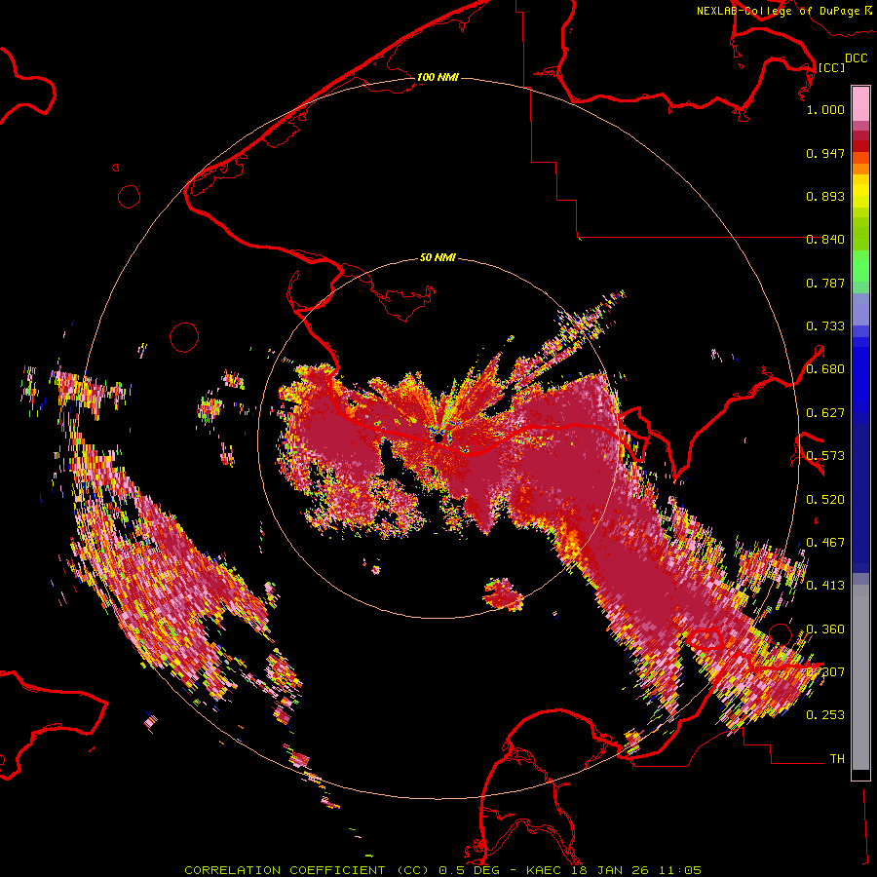Screen dimensions: 877x877
Task: Click the 0.573 color scale value
Action: 825,456
